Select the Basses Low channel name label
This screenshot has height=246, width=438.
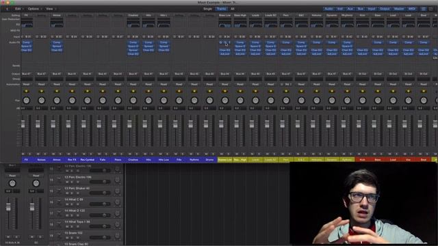tap(225, 159)
